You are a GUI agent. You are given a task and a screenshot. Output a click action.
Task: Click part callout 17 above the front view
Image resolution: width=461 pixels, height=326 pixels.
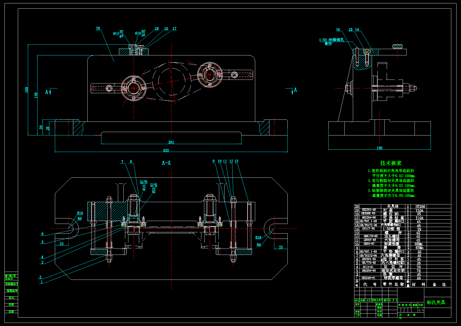[x=175, y=29]
